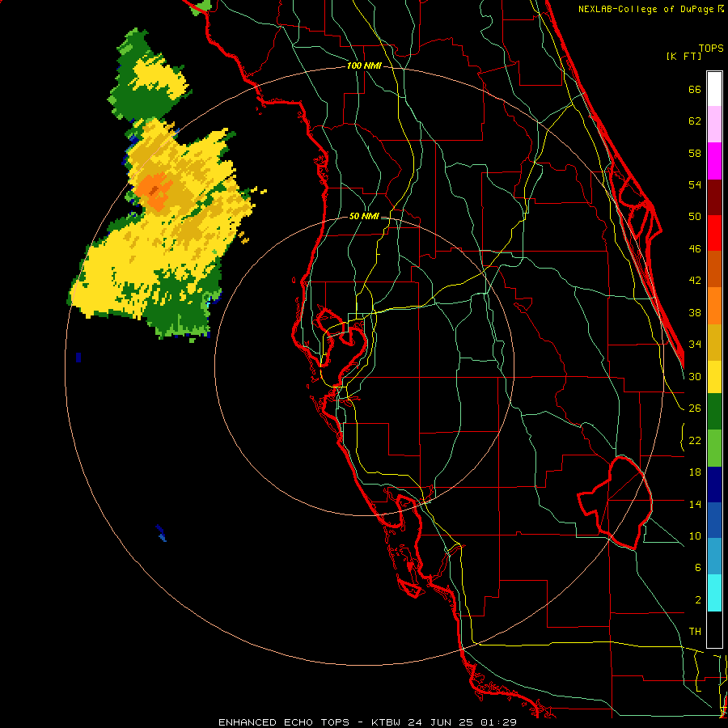Click the '14' legend value
The image size is (728, 728).
pos(695,504)
